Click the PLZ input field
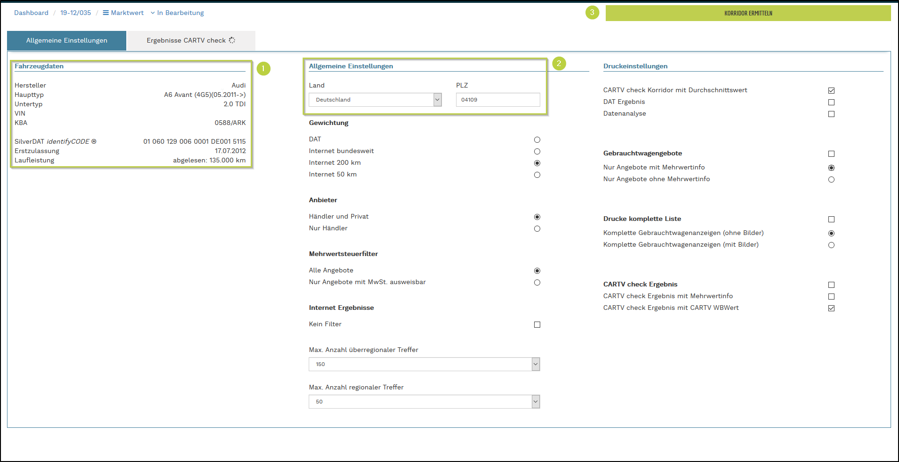Viewport: 899px width, 462px height. pos(498,100)
